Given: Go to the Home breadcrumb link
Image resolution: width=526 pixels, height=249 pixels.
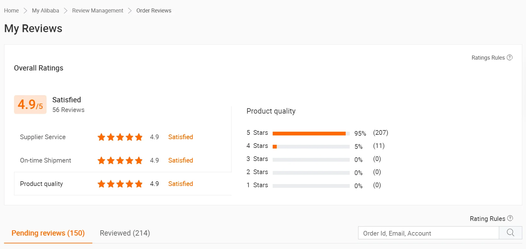Looking at the screenshot, I should point(12,11).
